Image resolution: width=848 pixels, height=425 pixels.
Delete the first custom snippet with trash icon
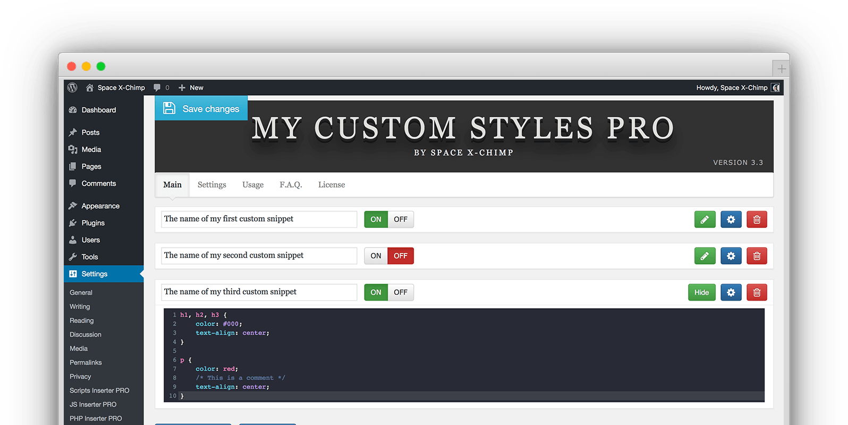tap(757, 219)
